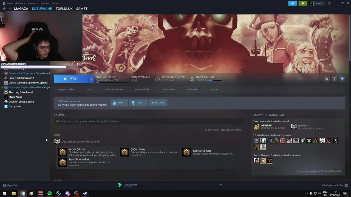Click Oyun Ekle at bottom left
This screenshot has height=197, width=351.
point(10,185)
